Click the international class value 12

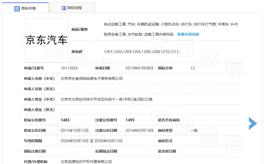click(192, 68)
